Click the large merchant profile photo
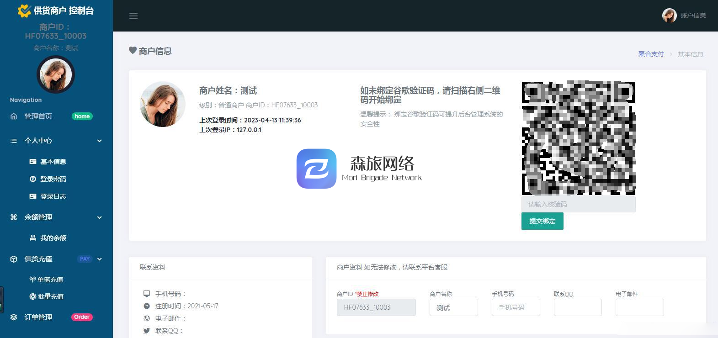This screenshot has width=718, height=338. pyautogui.click(x=163, y=104)
